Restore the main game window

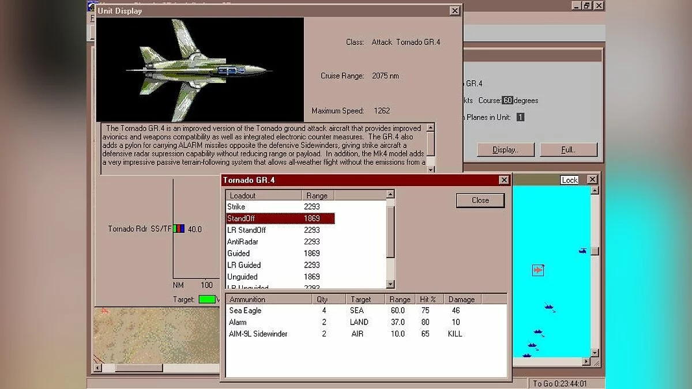tap(587, 5)
